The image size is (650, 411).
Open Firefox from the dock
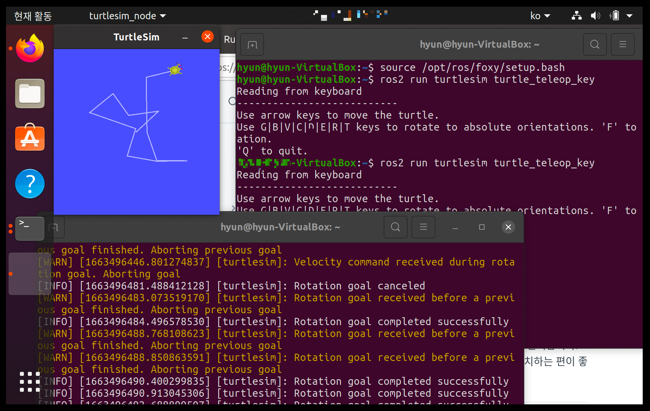(30, 48)
